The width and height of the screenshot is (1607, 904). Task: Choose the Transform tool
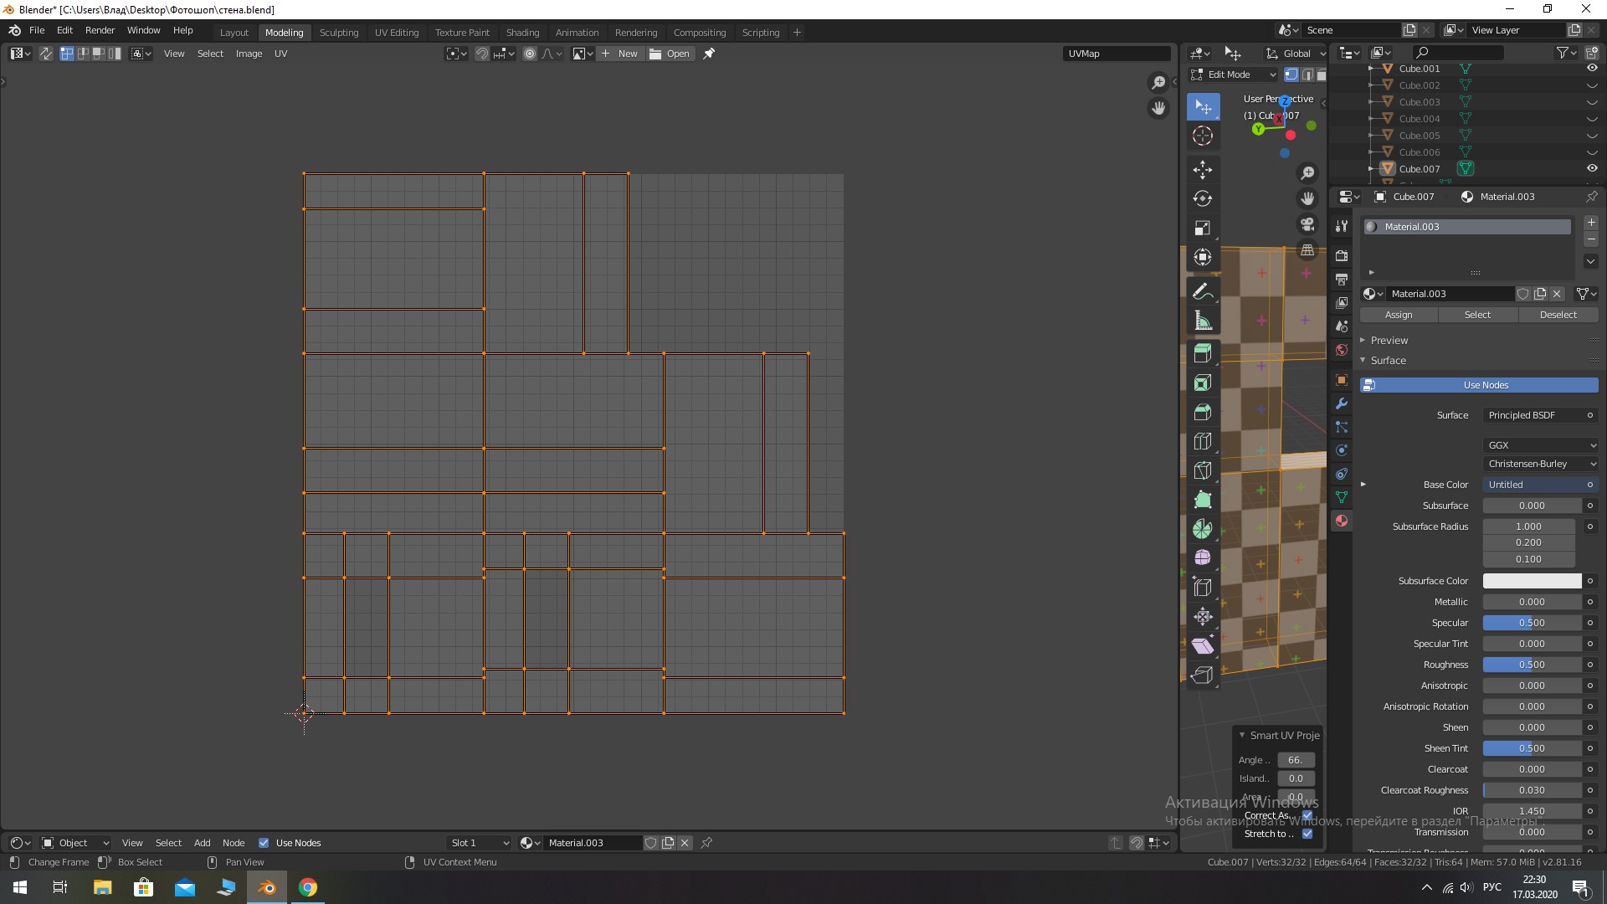(x=1203, y=257)
